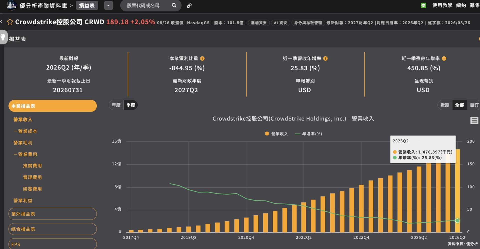Select 本業損益表 section

52,106
